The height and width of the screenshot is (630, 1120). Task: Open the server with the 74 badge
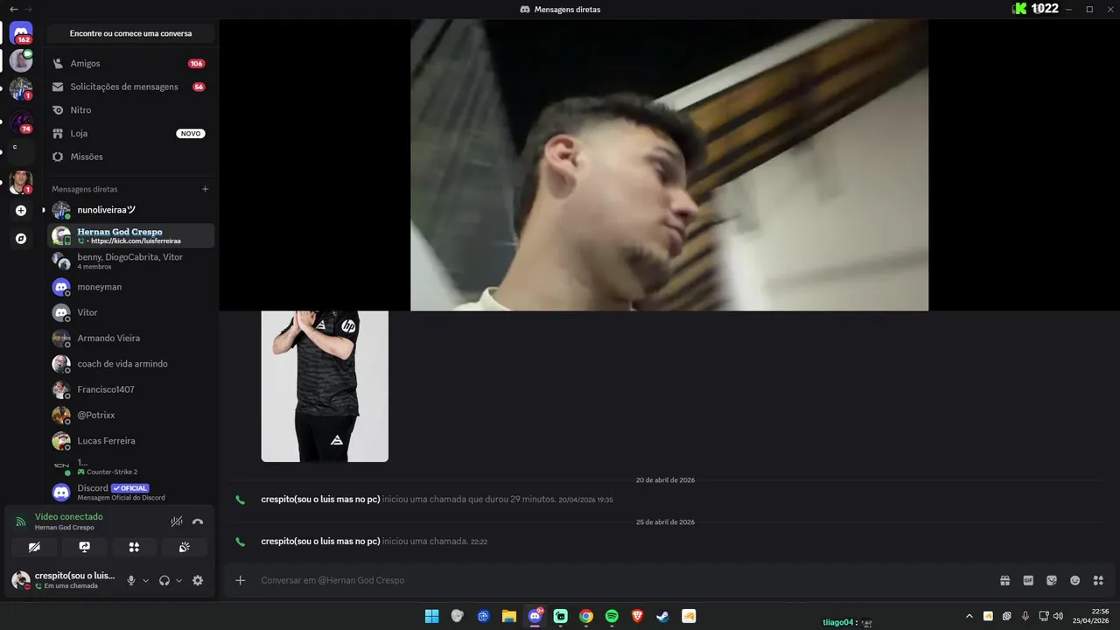coord(21,122)
